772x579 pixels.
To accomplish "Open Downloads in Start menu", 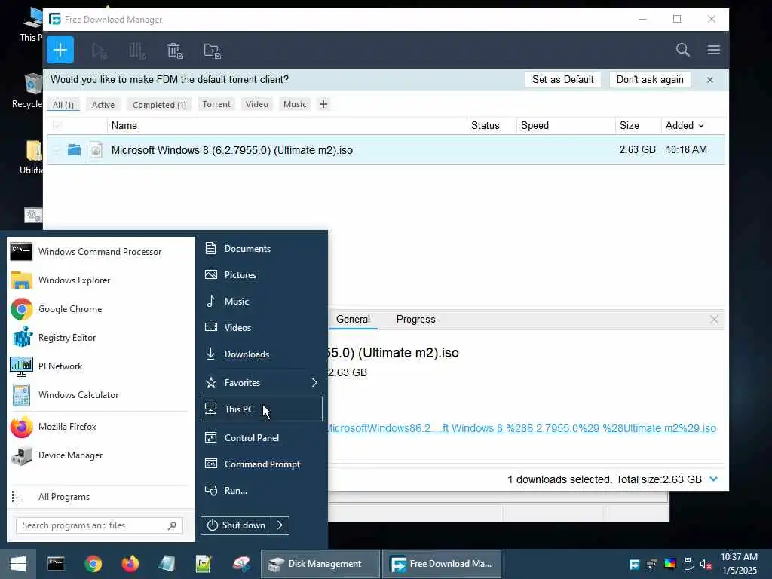I will point(262,354).
